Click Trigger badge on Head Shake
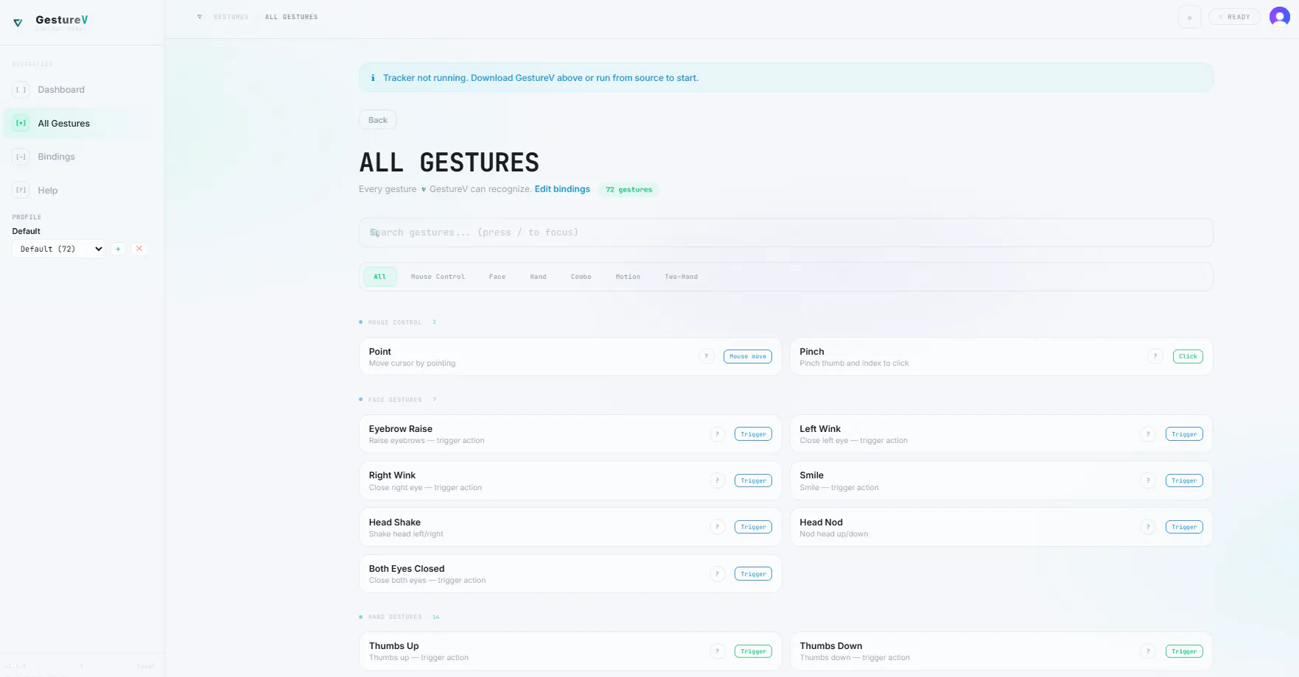1299x677 pixels. 753,527
